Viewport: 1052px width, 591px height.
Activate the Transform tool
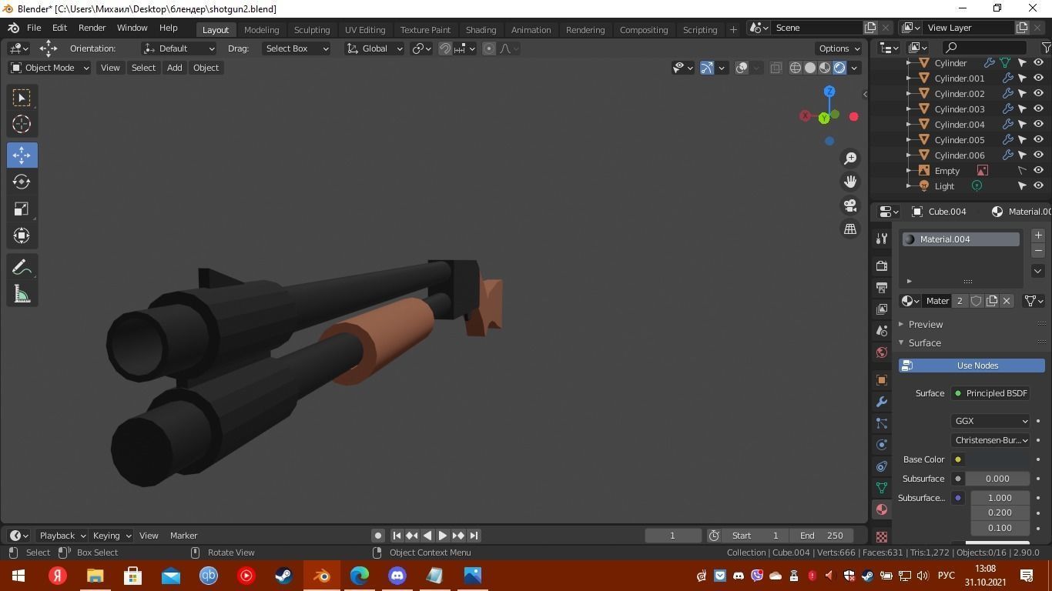(x=22, y=235)
